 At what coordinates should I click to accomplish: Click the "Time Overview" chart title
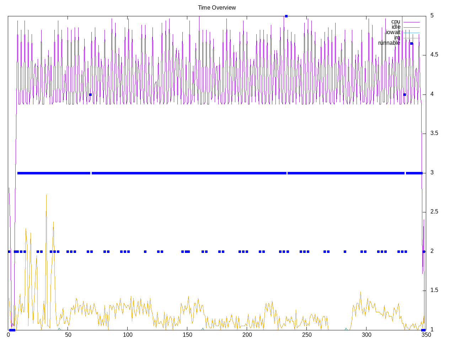(217, 8)
